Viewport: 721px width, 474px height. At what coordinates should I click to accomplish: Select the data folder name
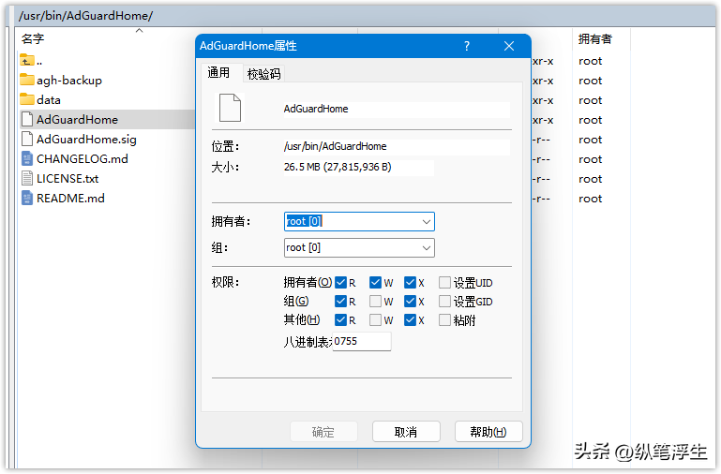(49, 100)
